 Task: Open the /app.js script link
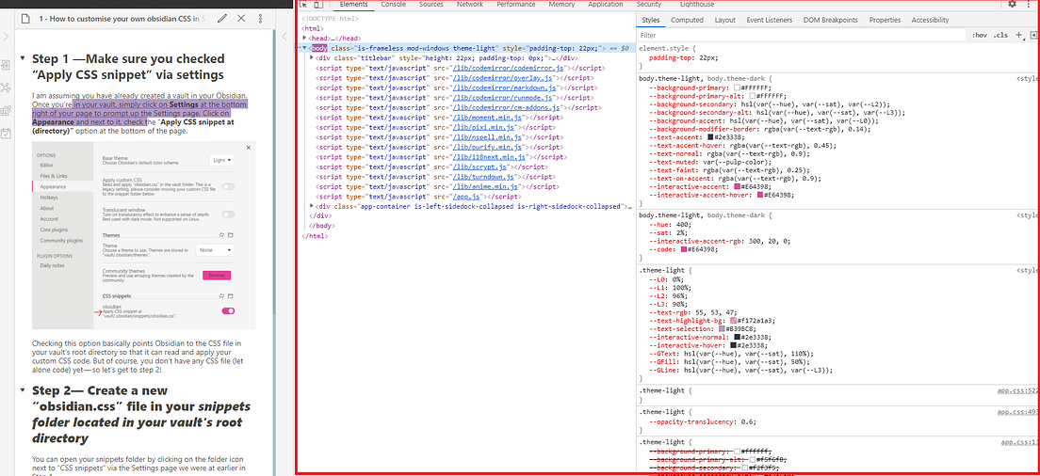(x=464, y=197)
